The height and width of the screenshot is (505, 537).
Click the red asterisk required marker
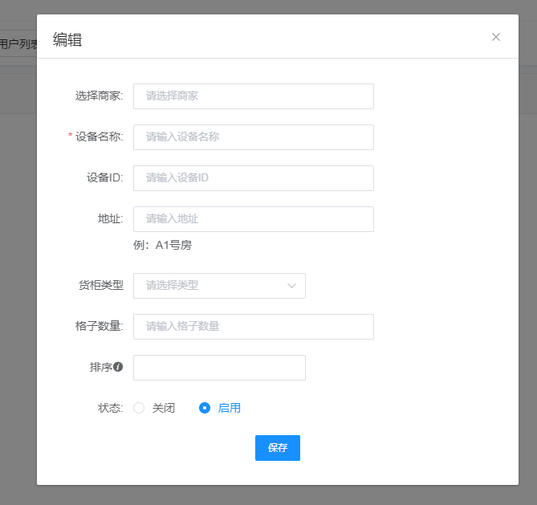[x=71, y=136]
